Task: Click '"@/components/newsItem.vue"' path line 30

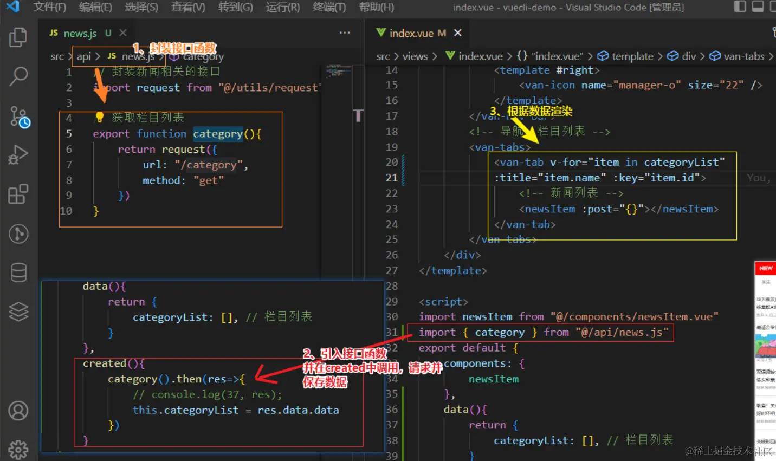Action: [x=635, y=316]
